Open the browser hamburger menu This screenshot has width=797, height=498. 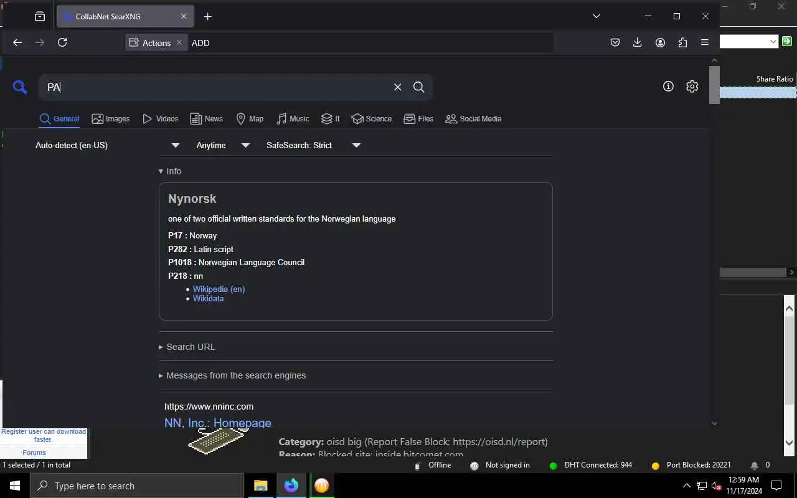coord(705,42)
